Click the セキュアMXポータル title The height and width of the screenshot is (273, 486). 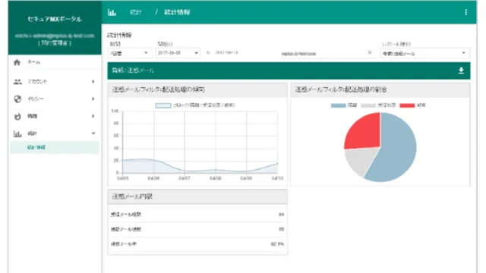[x=55, y=19]
